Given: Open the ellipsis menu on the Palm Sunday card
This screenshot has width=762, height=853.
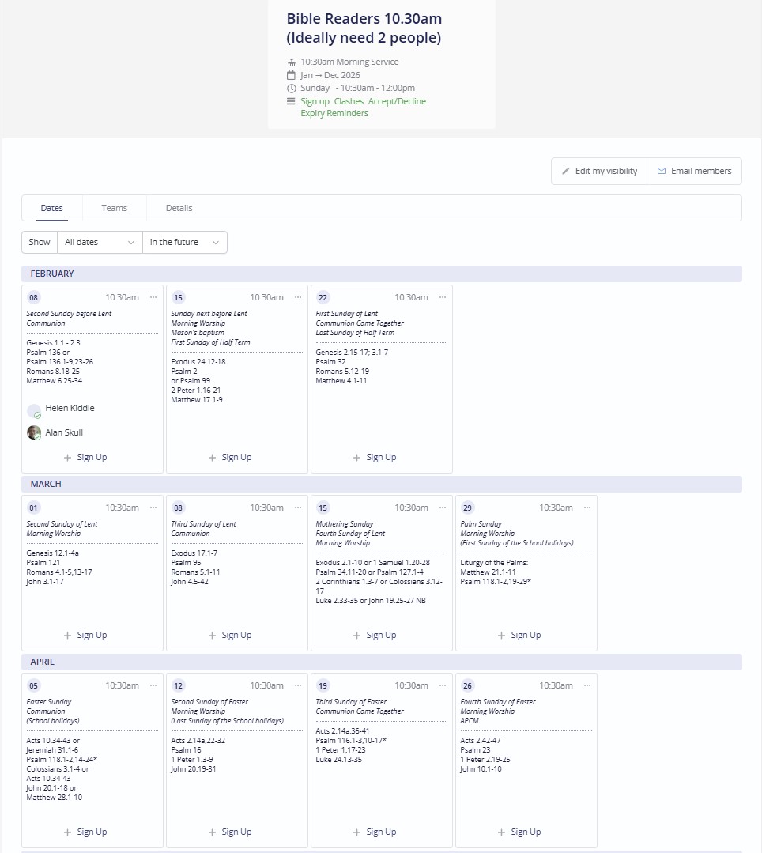Looking at the screenshot, I should pos(587,507).
